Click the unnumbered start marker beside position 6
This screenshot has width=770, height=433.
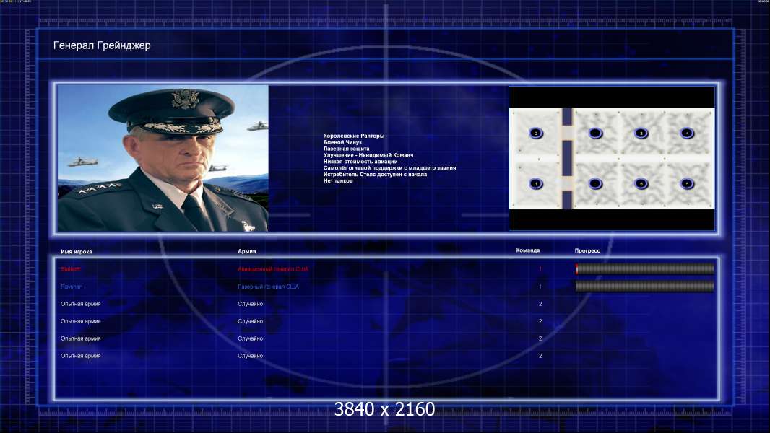595,184
